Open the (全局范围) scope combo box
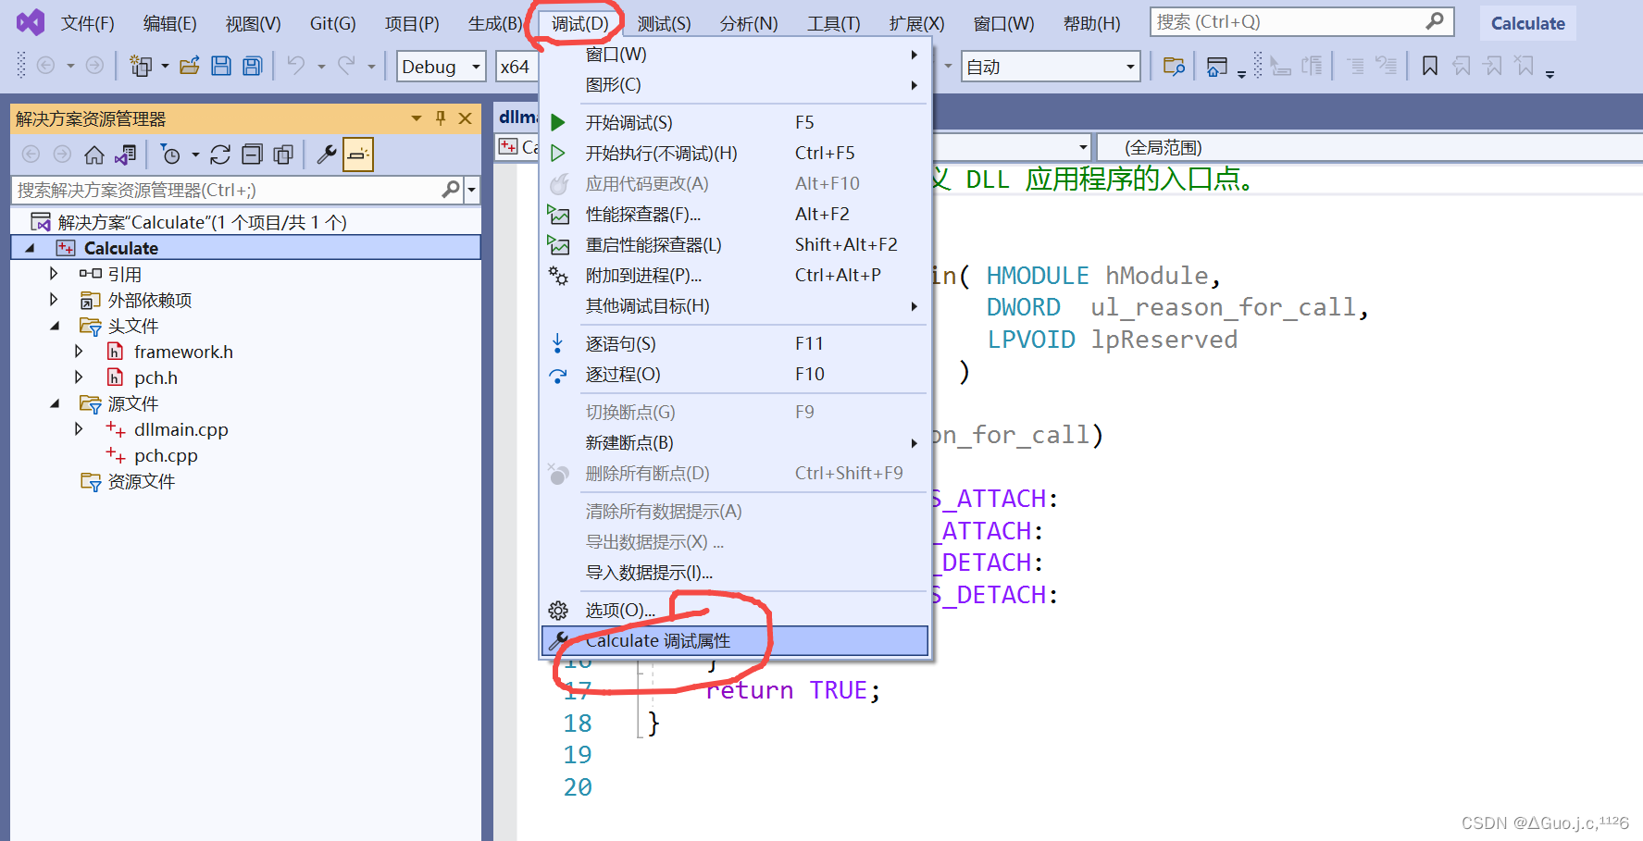1643x841 pixels. pyautogui.click(x=1370, y=147)
